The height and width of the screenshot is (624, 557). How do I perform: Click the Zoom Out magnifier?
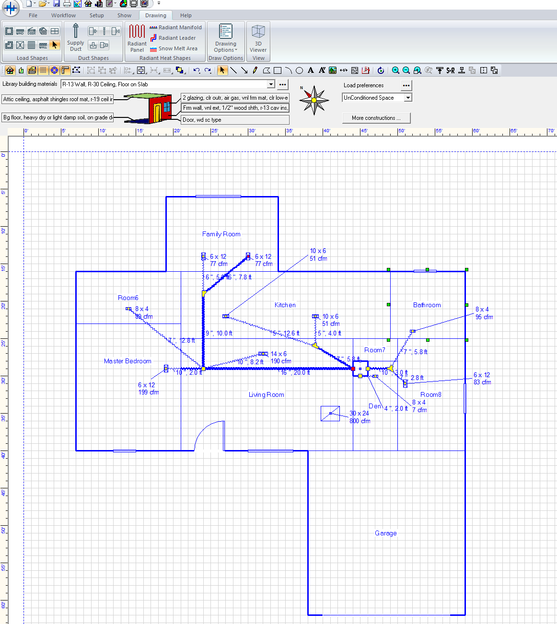click(x=406, y=70)
